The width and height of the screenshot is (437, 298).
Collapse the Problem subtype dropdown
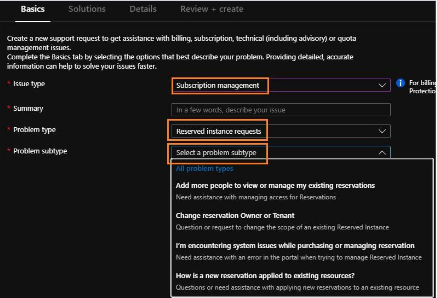[382, 151]
